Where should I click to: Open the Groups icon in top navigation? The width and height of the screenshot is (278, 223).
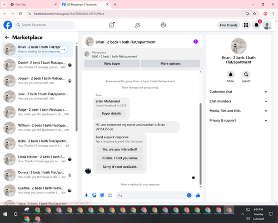click(x=163, y=25)
